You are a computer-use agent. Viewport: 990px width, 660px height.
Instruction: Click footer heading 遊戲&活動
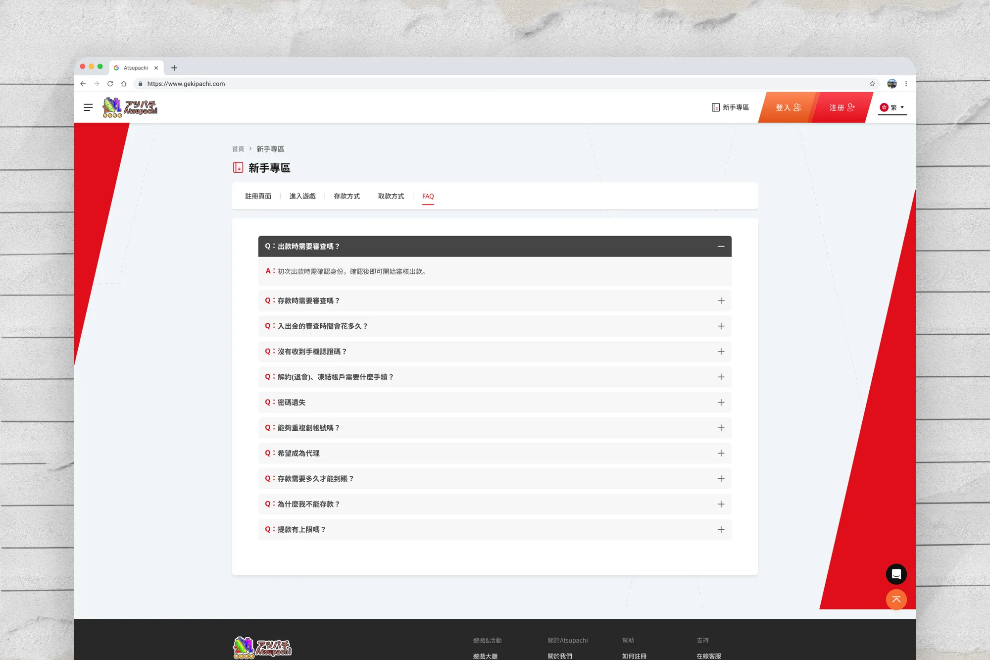pos(487,640)
